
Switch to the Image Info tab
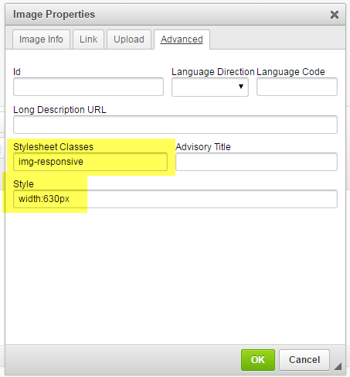(x=41, y=39)
